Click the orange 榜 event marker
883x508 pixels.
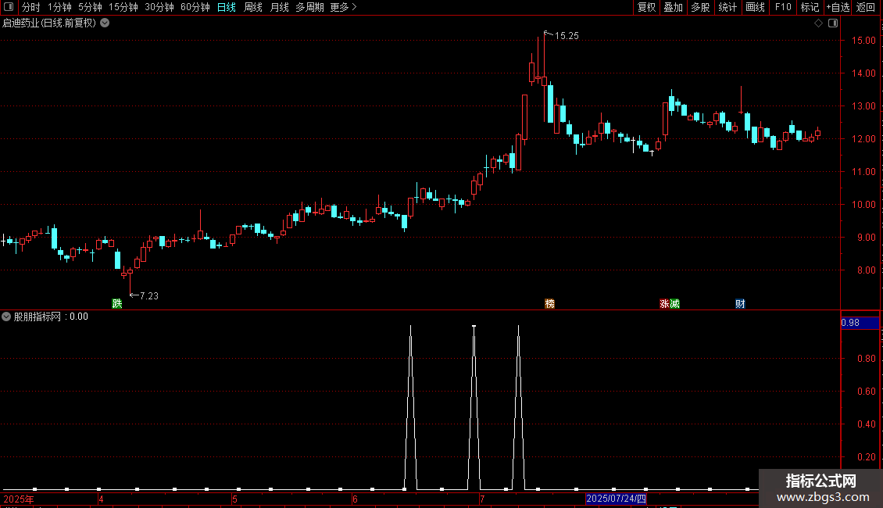point(549,303)
